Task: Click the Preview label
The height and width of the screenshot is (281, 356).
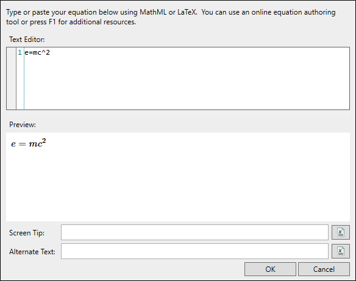Action: click(x=23, y=125)
